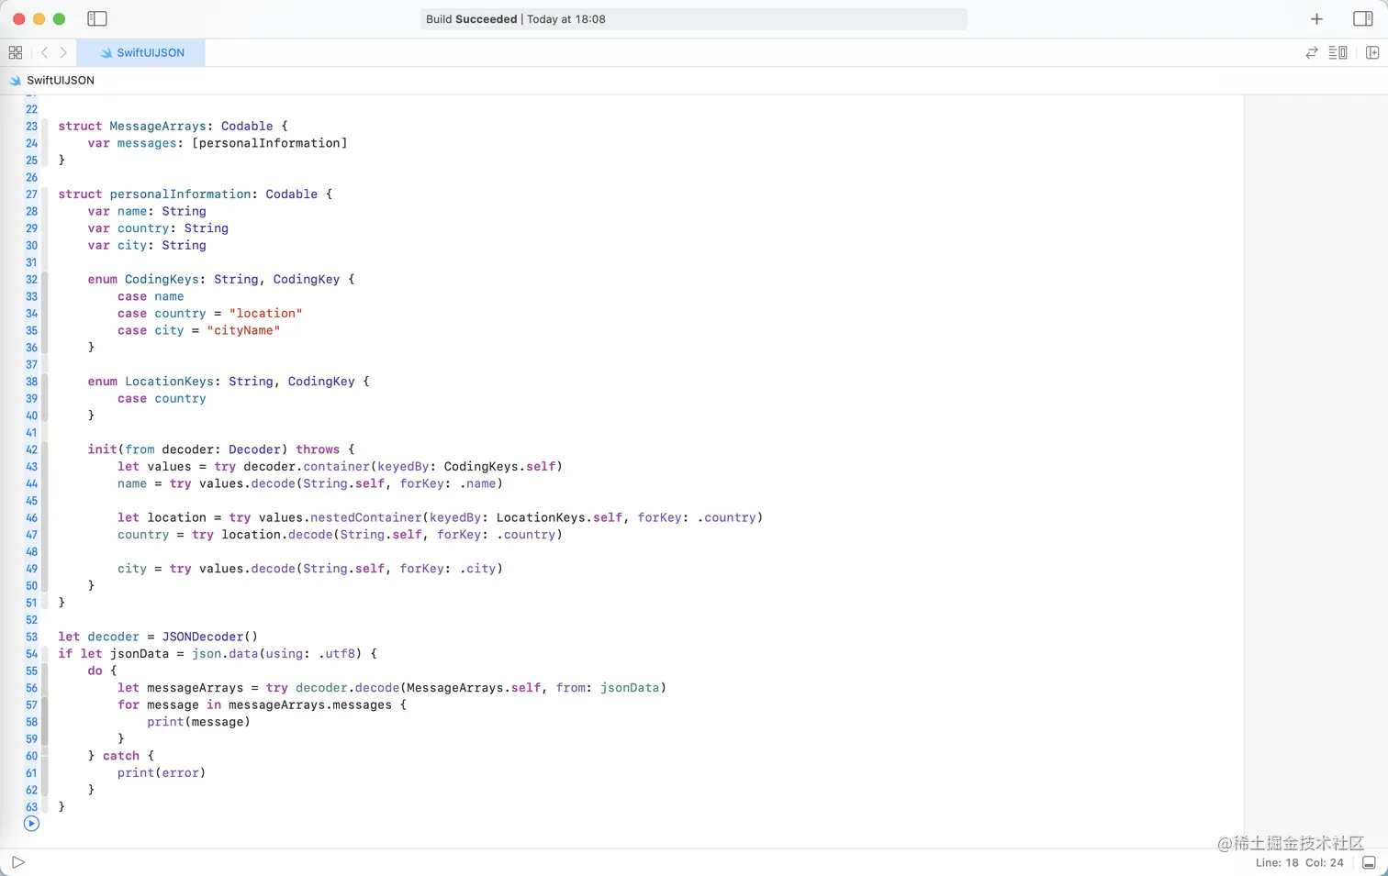The image size is (1388, 876).
Task: Click the code review swap arrows icon
Action: tap(1312, 52)
